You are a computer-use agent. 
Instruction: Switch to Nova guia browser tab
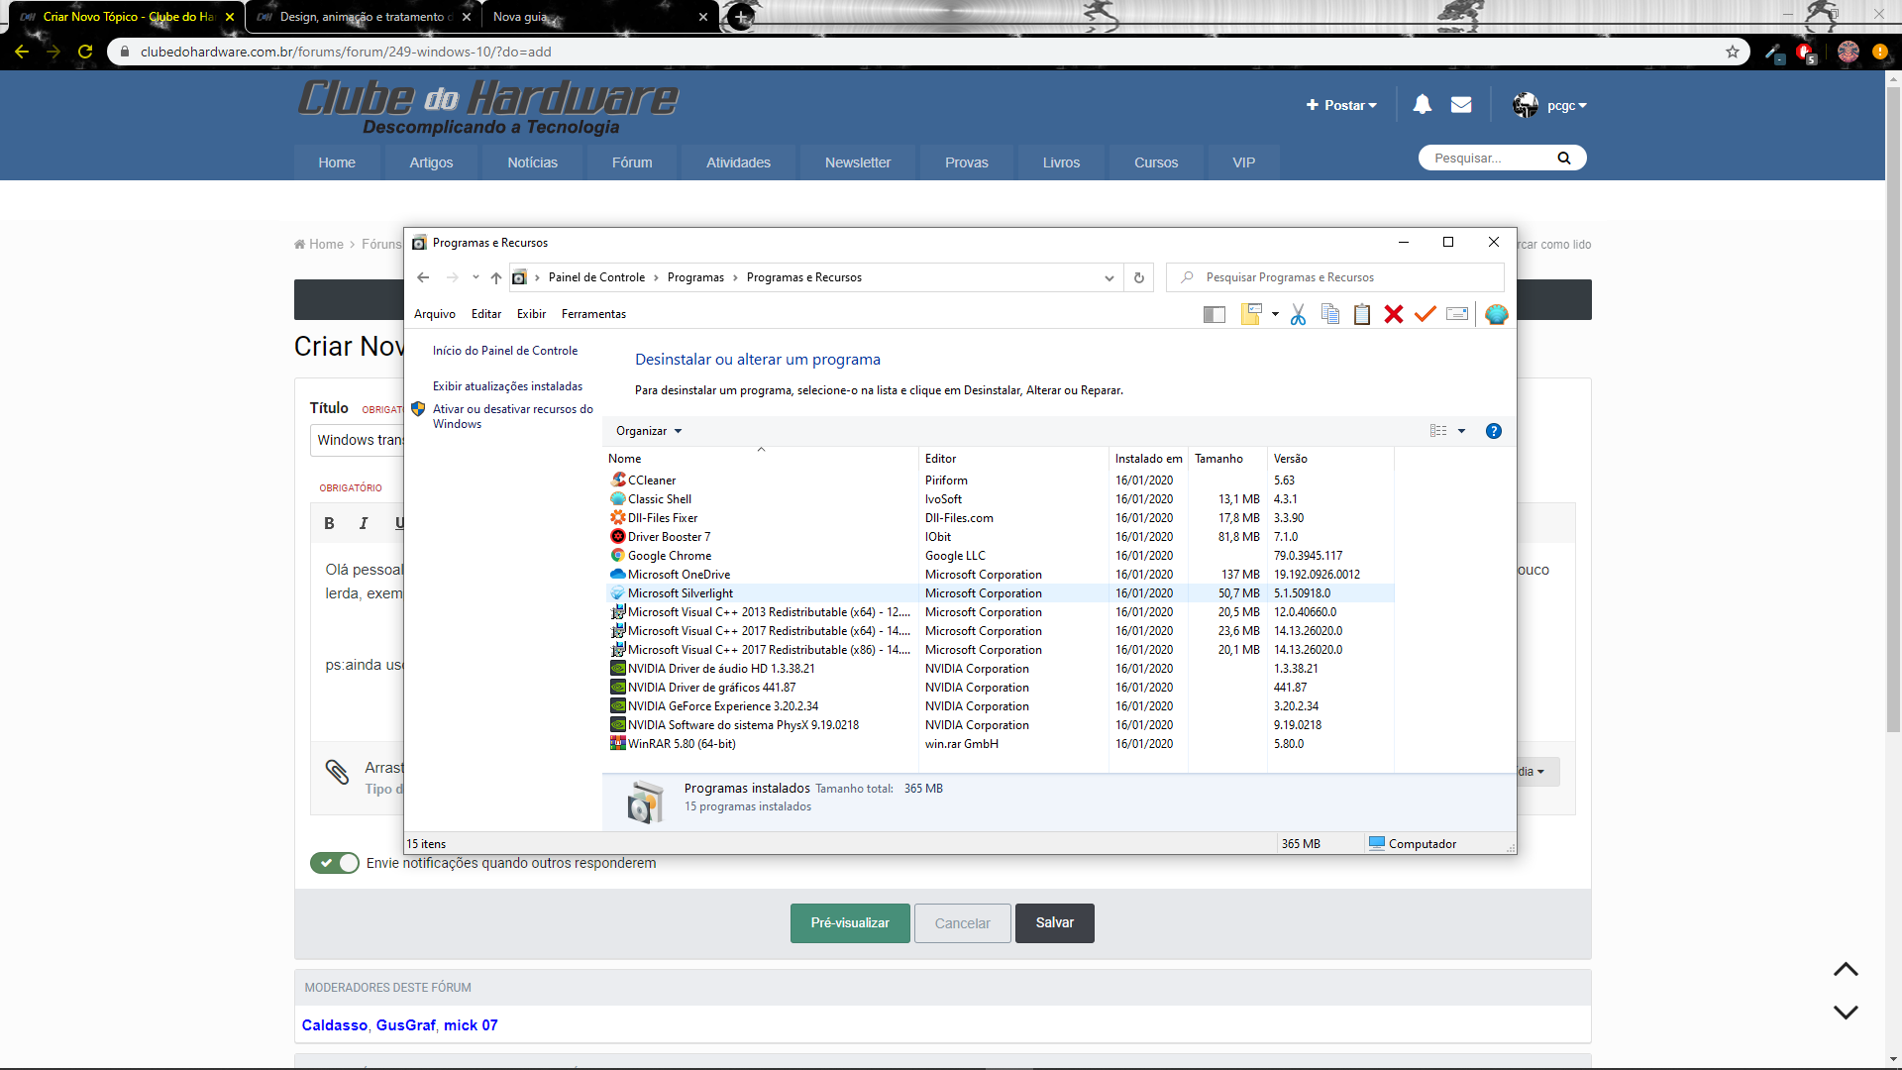pyautogui.click(x=600, y=17)
